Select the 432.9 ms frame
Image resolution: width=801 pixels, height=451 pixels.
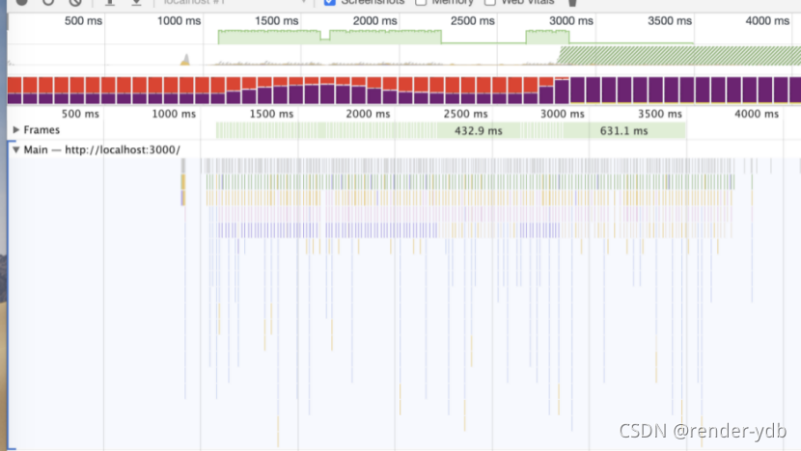click(x=478, y=131)
